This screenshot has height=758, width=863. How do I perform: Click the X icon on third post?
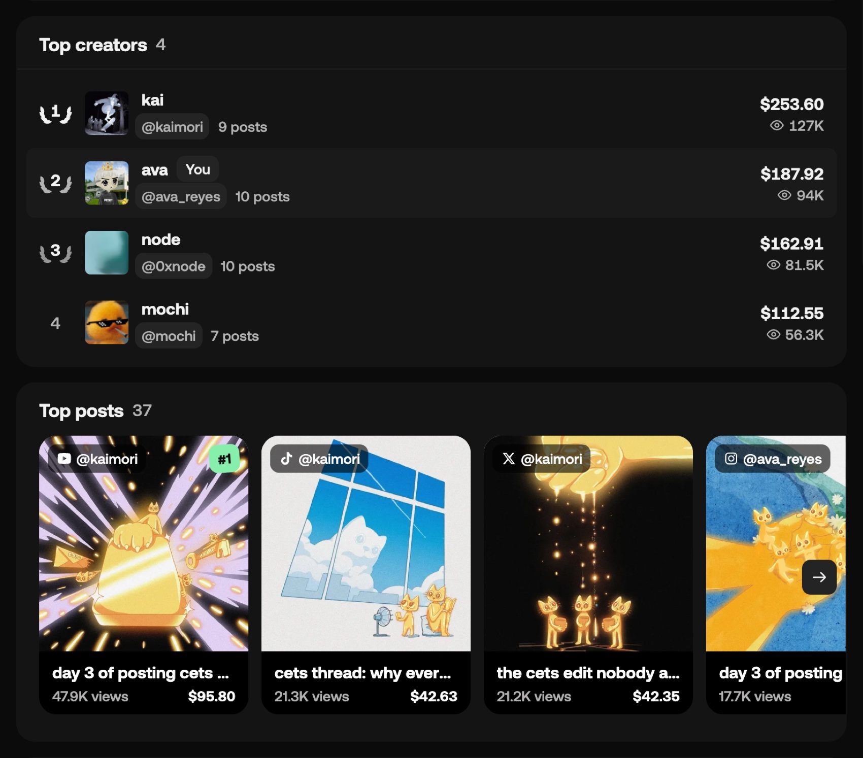(509, 459)
